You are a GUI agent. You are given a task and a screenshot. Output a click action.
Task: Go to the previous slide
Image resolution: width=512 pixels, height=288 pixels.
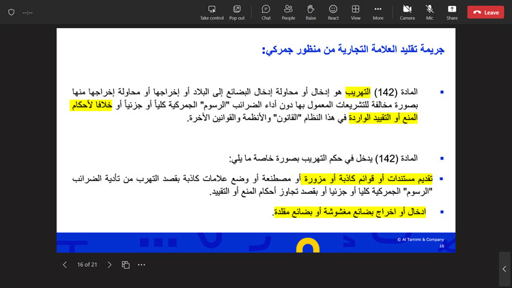[x=65, y=265]
